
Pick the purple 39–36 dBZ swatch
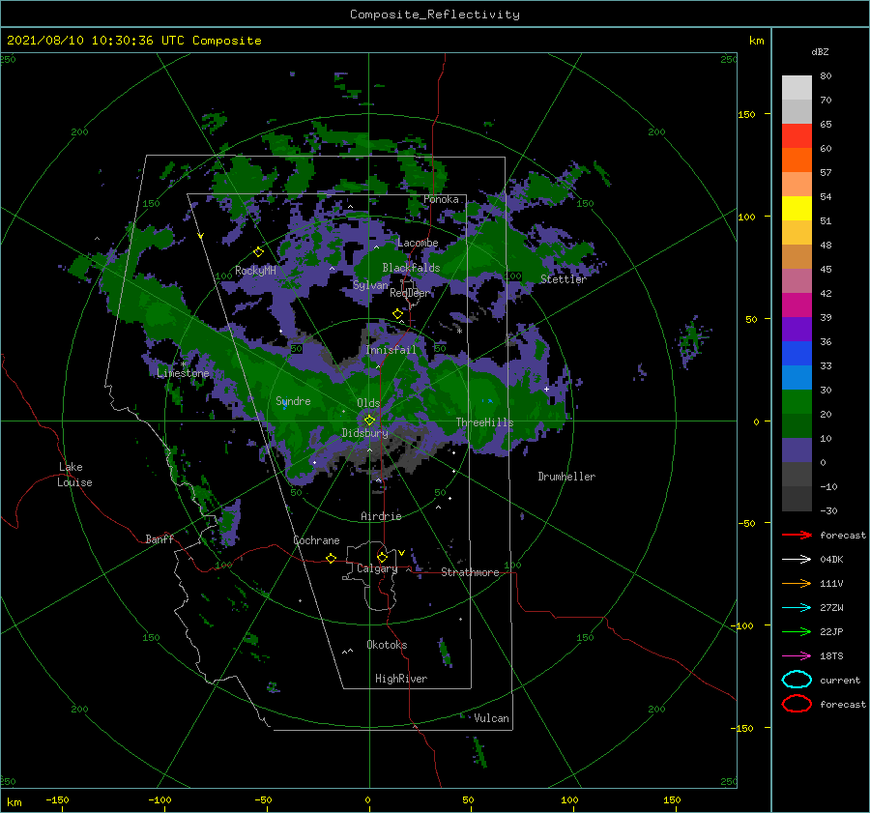[797, 329]
